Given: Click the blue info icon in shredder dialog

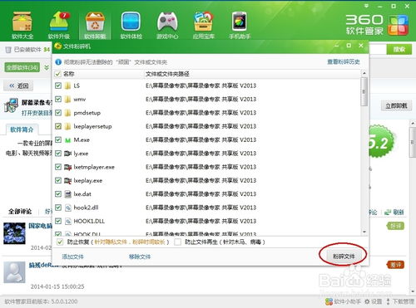Looking at the screenshot, I should coord(58,62).
